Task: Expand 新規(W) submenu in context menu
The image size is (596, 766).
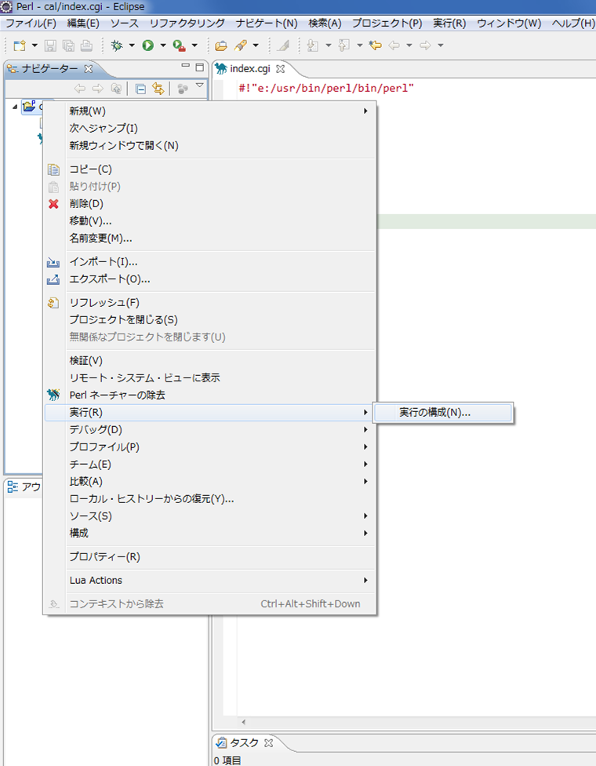Action: [210, 111]
